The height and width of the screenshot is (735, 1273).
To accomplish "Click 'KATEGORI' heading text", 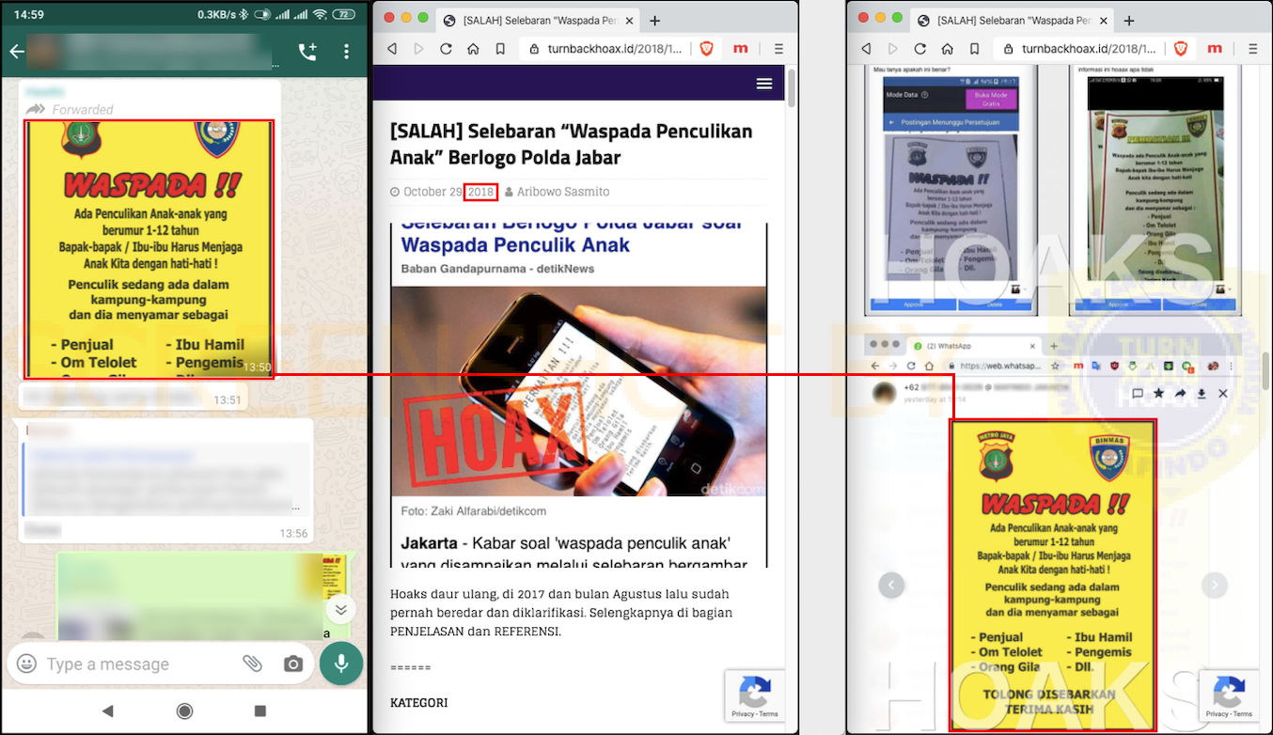I will pyautogui.click(x=418, y=703).
